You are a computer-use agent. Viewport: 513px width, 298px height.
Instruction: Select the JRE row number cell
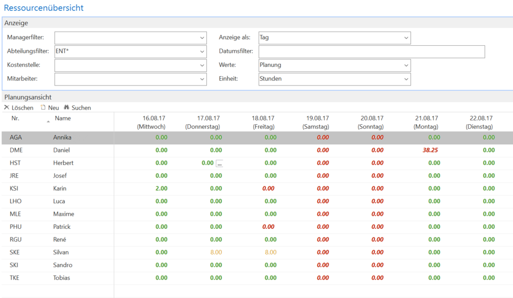[x=14, y=176]
